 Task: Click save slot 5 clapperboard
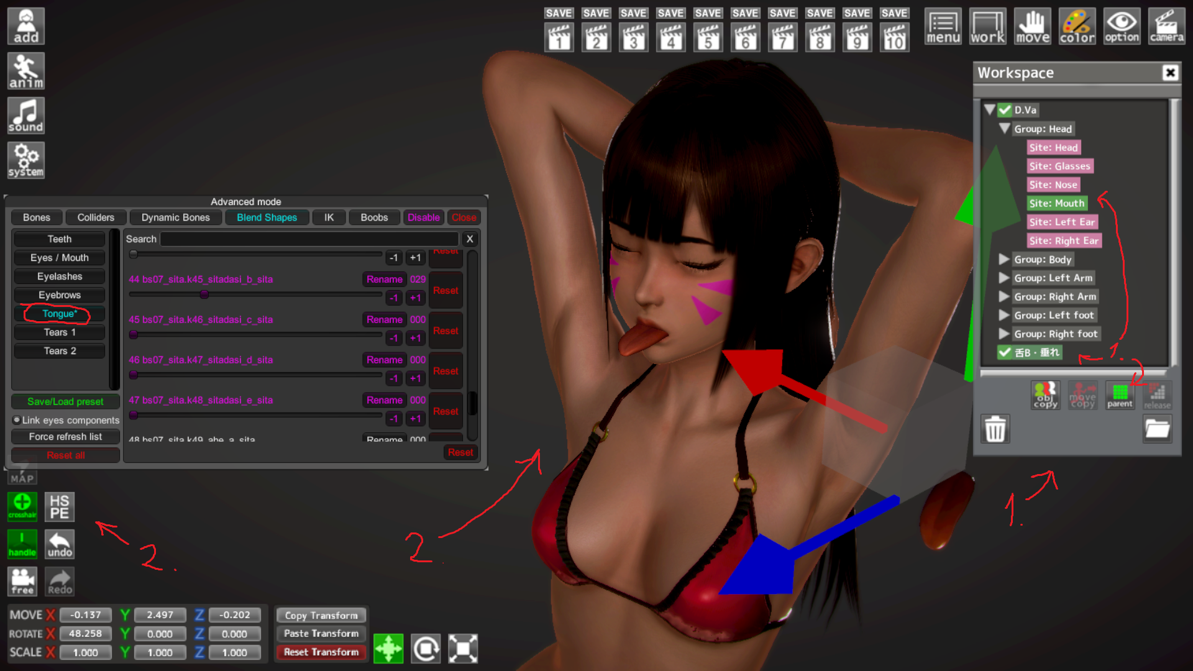tap(708, 37)
